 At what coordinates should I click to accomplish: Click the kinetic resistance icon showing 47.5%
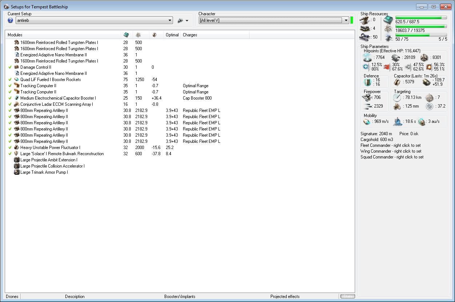[408, 67]
